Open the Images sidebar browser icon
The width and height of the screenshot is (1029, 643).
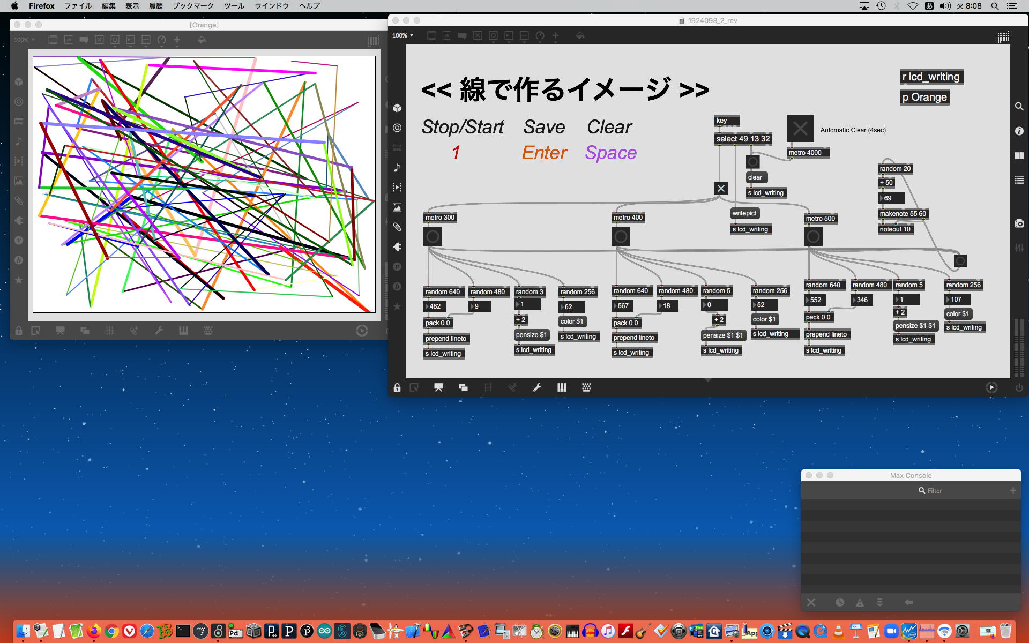(x=397, y=207)
